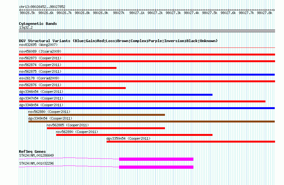Select the red nsv562885 loss bar

pos(106,128)
